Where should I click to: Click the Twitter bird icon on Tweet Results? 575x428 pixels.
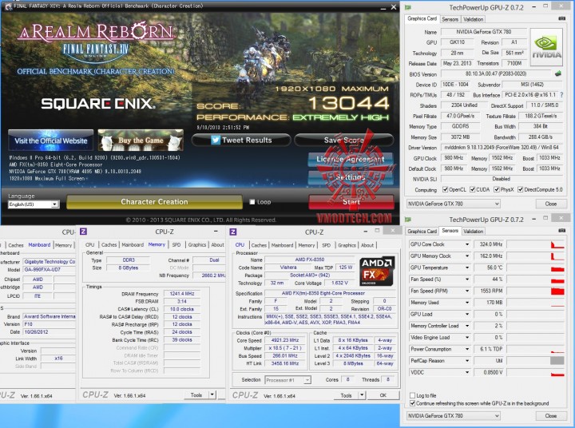click(x=216, y=140)
